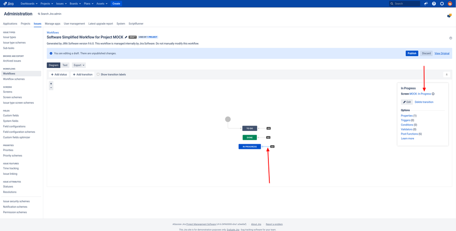Click the Learn more link
Screen dimensions: 456x231
pos(408,138)
